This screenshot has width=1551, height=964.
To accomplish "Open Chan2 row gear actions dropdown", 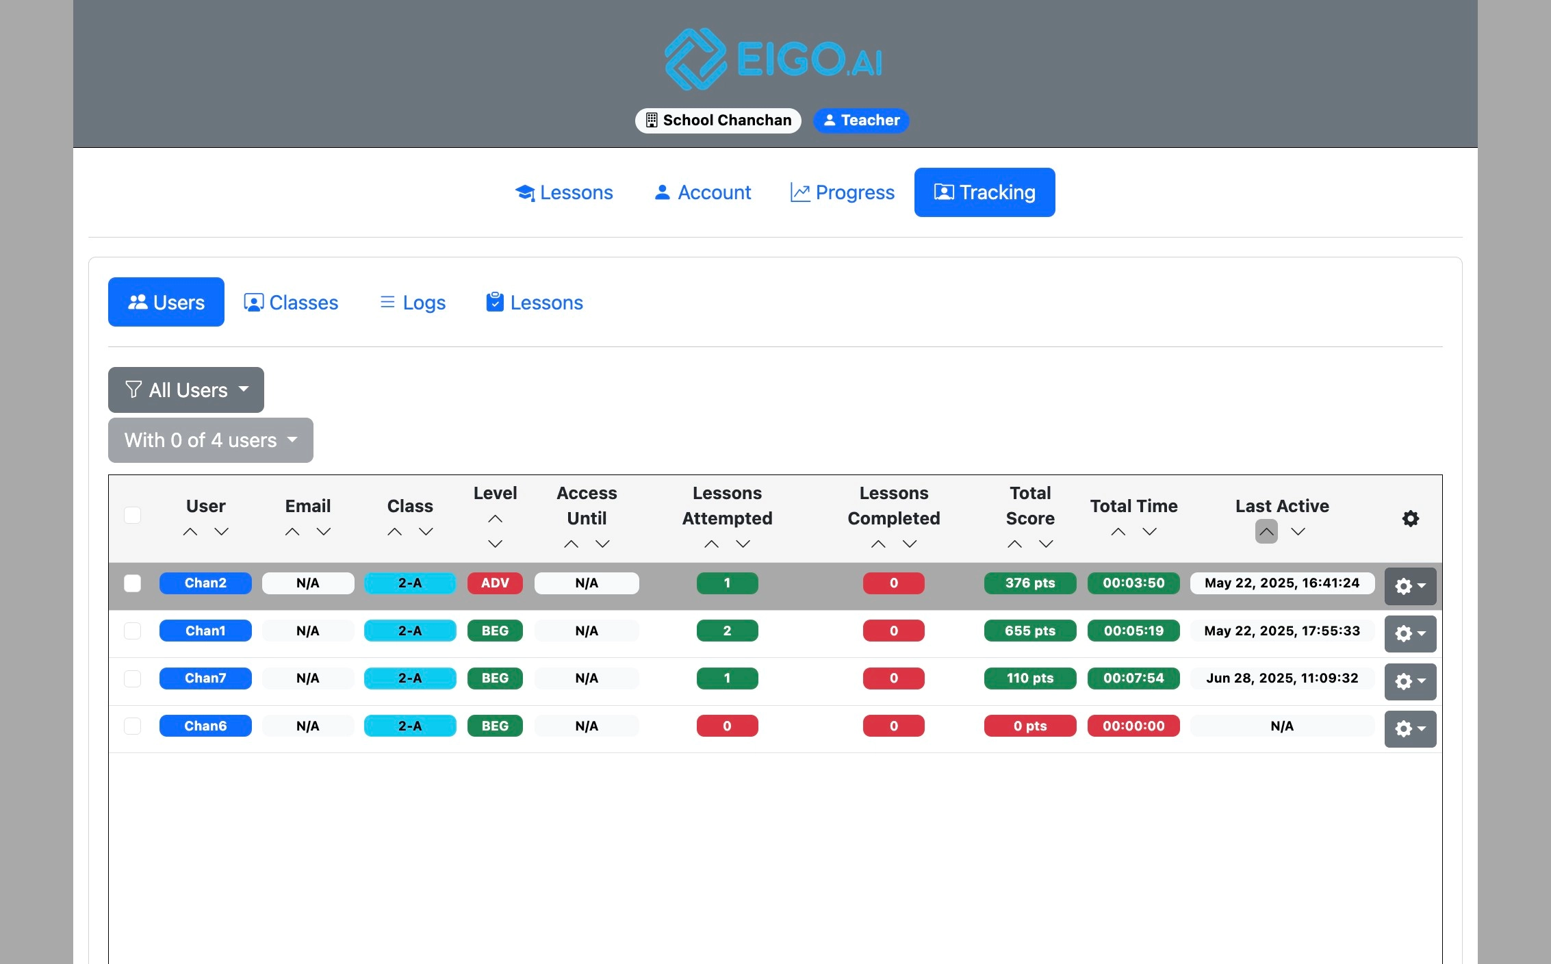I will point(1410,586).
